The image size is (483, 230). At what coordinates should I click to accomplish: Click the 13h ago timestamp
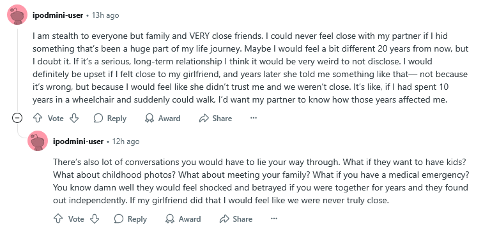[x=105, y=15]
